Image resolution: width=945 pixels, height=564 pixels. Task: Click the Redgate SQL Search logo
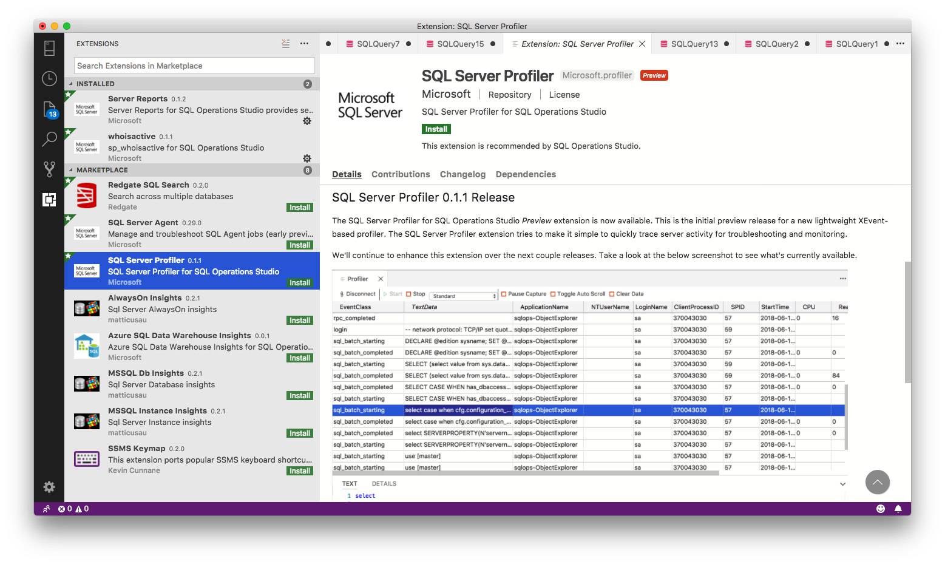click(x=87, y=195)
